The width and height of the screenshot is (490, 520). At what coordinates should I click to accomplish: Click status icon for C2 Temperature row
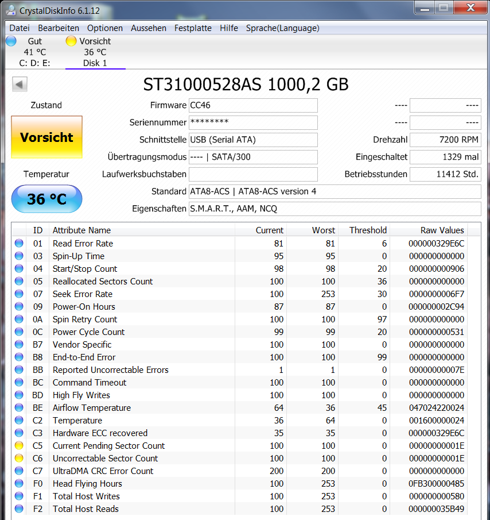[x=19, y=420]
